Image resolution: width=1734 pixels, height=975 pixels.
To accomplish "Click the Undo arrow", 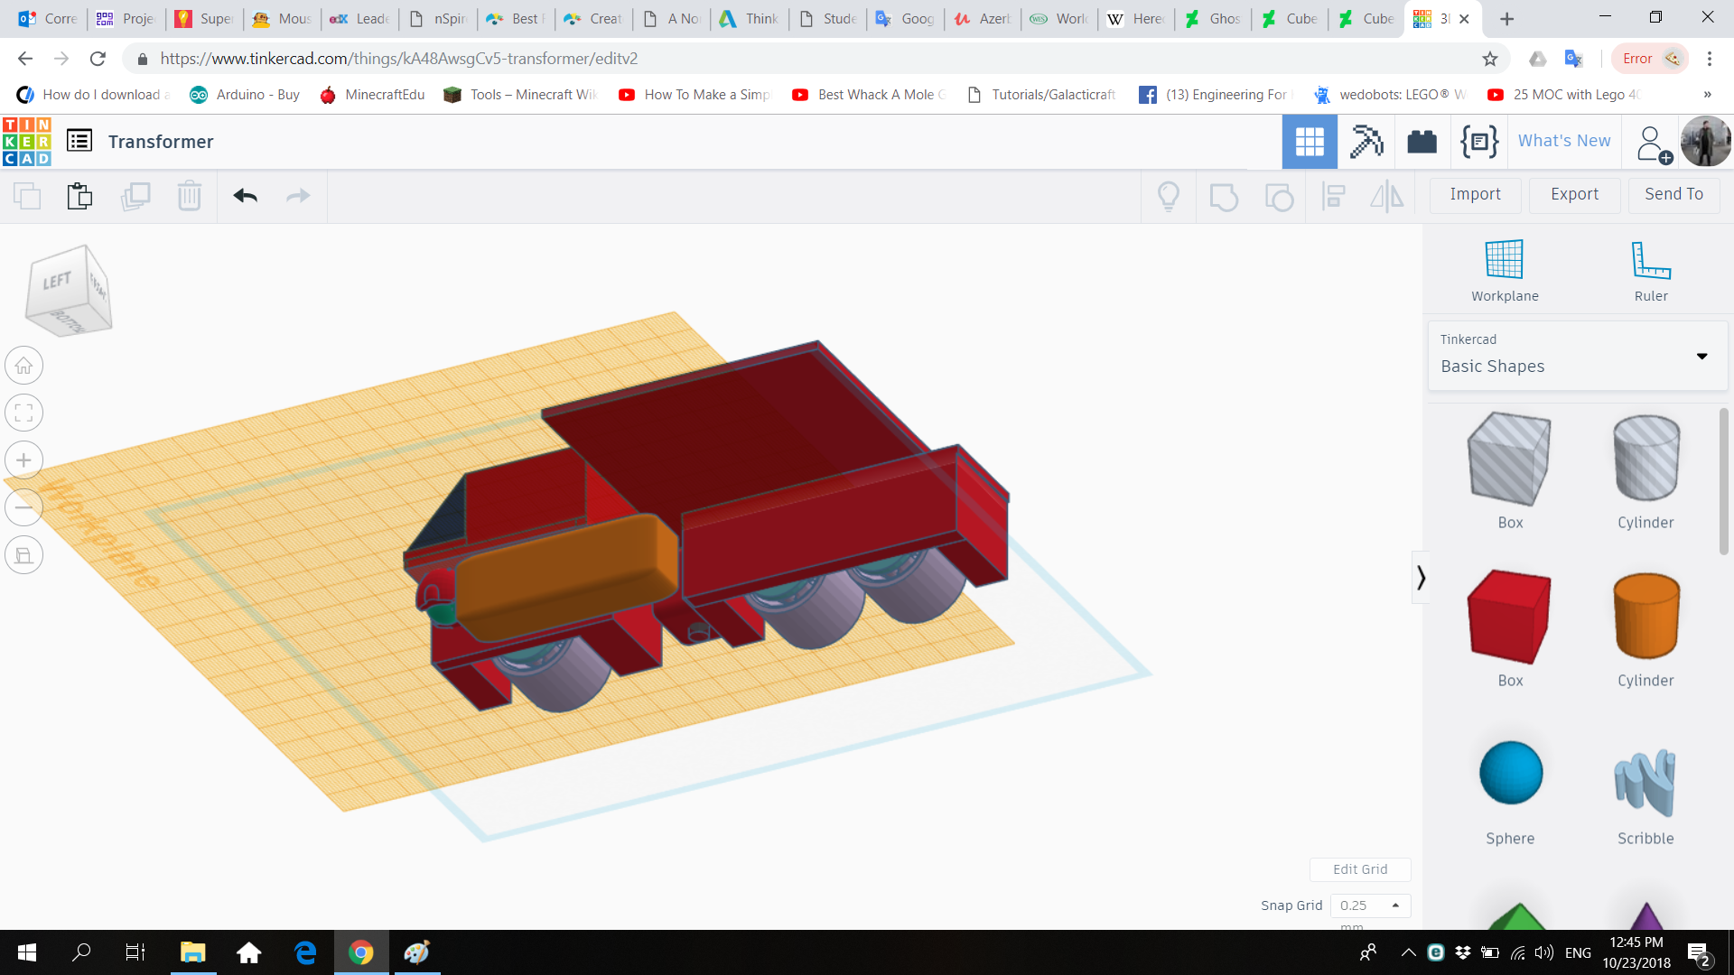I will 245,196.
